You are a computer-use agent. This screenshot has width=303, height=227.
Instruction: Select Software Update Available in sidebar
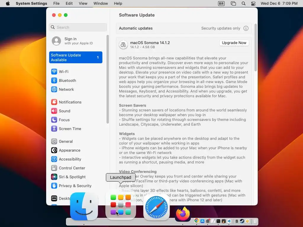click(75, 57)
